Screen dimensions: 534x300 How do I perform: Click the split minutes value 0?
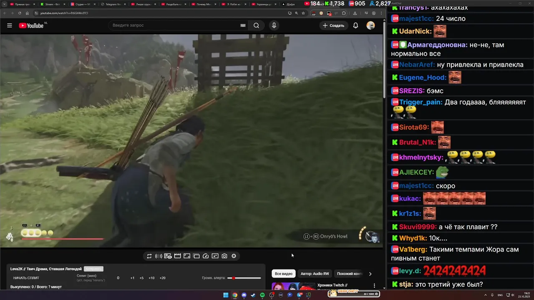[118, 278]
